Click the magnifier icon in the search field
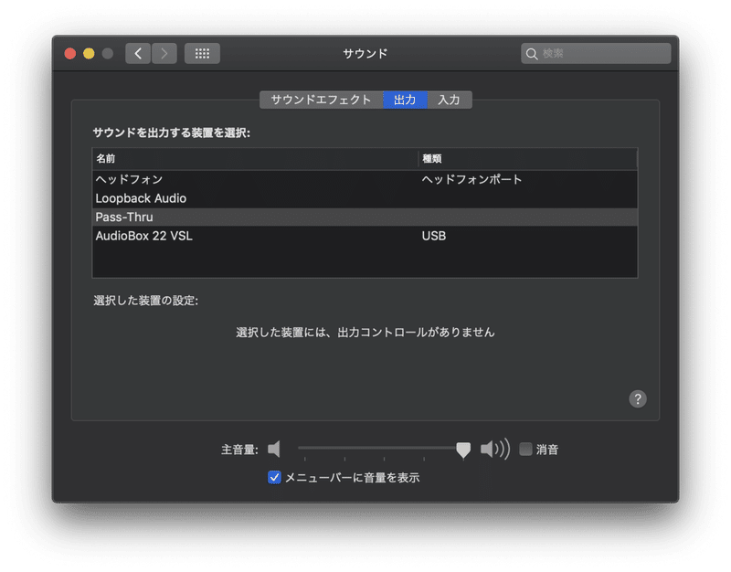This screenshot has width=731, height=572. (532, 53)
